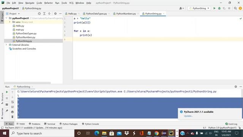Collapse all in Project tool window
The width and height of the screenshot is (243, 137).
(x=49, y=14)
